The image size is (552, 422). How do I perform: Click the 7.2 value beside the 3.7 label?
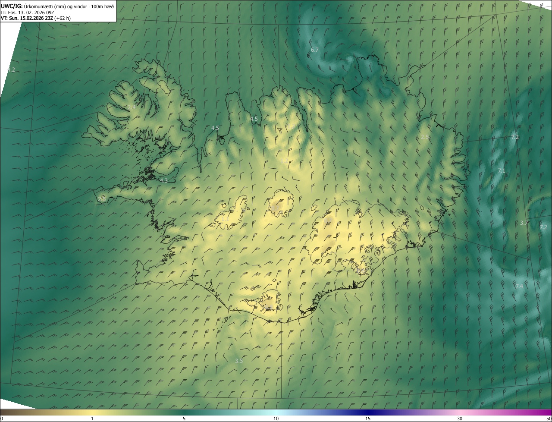pos(543,227)
